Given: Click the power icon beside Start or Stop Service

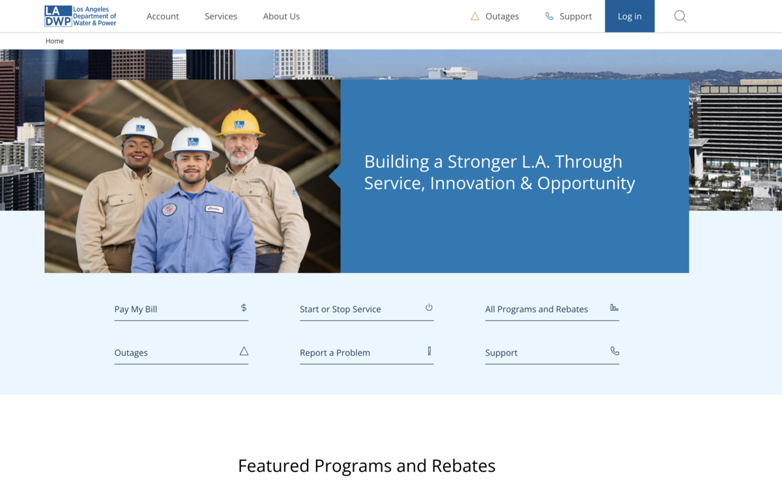Looking at the screenshot, I should 429,308.
